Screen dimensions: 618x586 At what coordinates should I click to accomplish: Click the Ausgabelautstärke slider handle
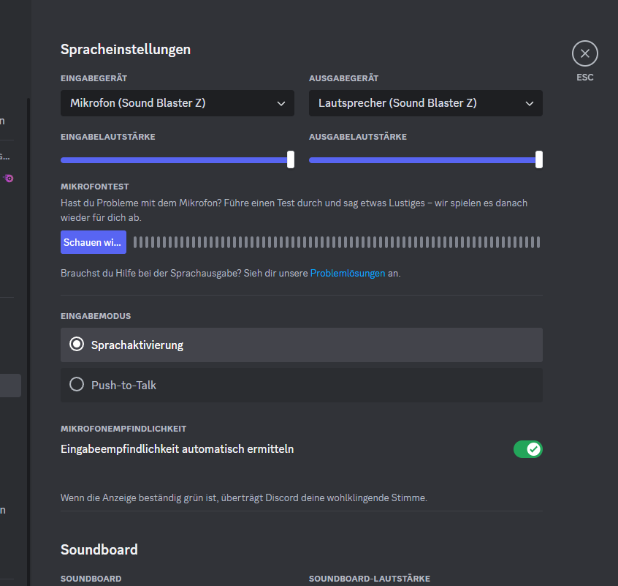point(539,159)
